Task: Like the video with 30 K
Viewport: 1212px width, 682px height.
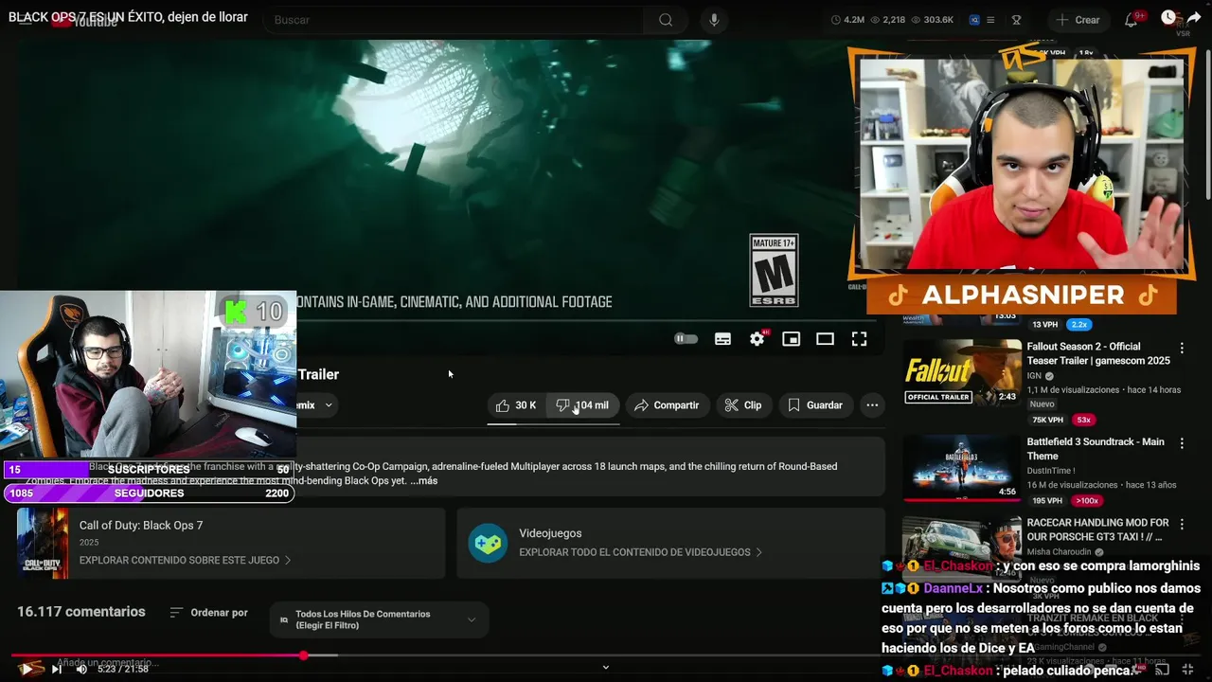Action: tap(516, 405)
